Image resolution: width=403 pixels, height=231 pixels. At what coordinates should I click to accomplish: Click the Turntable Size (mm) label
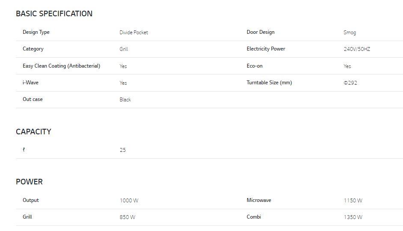point(269,83)
